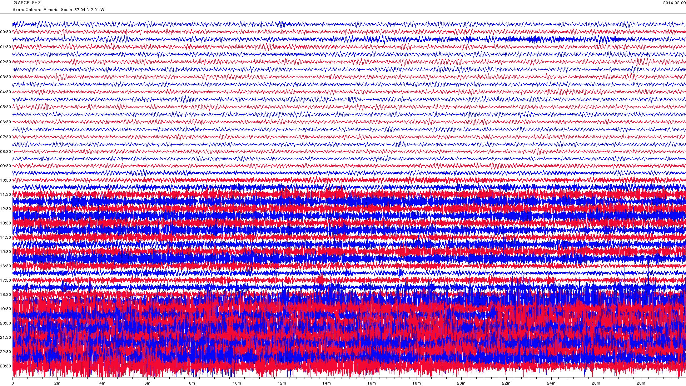Click the 18m axis tick label

pyautogui.click(x=417, y=383)
